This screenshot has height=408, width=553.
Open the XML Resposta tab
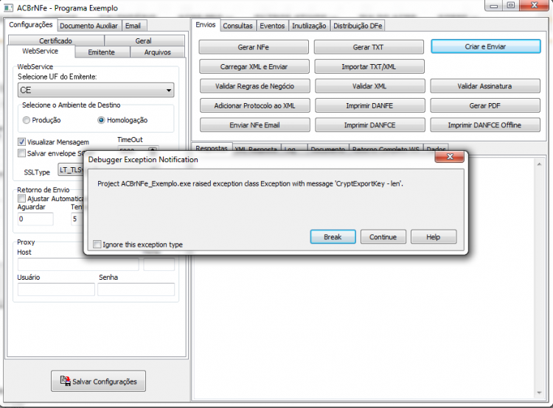pyautogui.click(x=256, y=149)
